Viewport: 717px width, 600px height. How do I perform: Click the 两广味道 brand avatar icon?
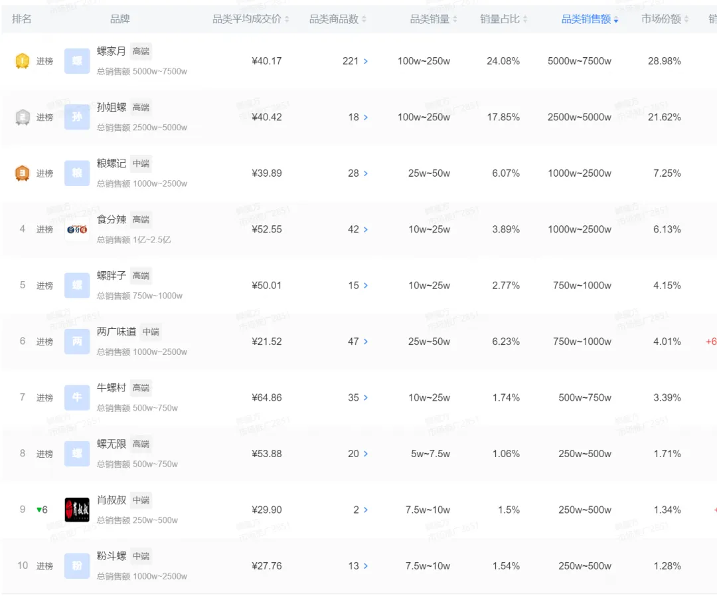click(x=77, y=342)
